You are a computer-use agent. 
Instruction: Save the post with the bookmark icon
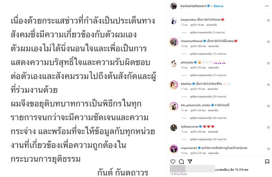click(267, 161)
